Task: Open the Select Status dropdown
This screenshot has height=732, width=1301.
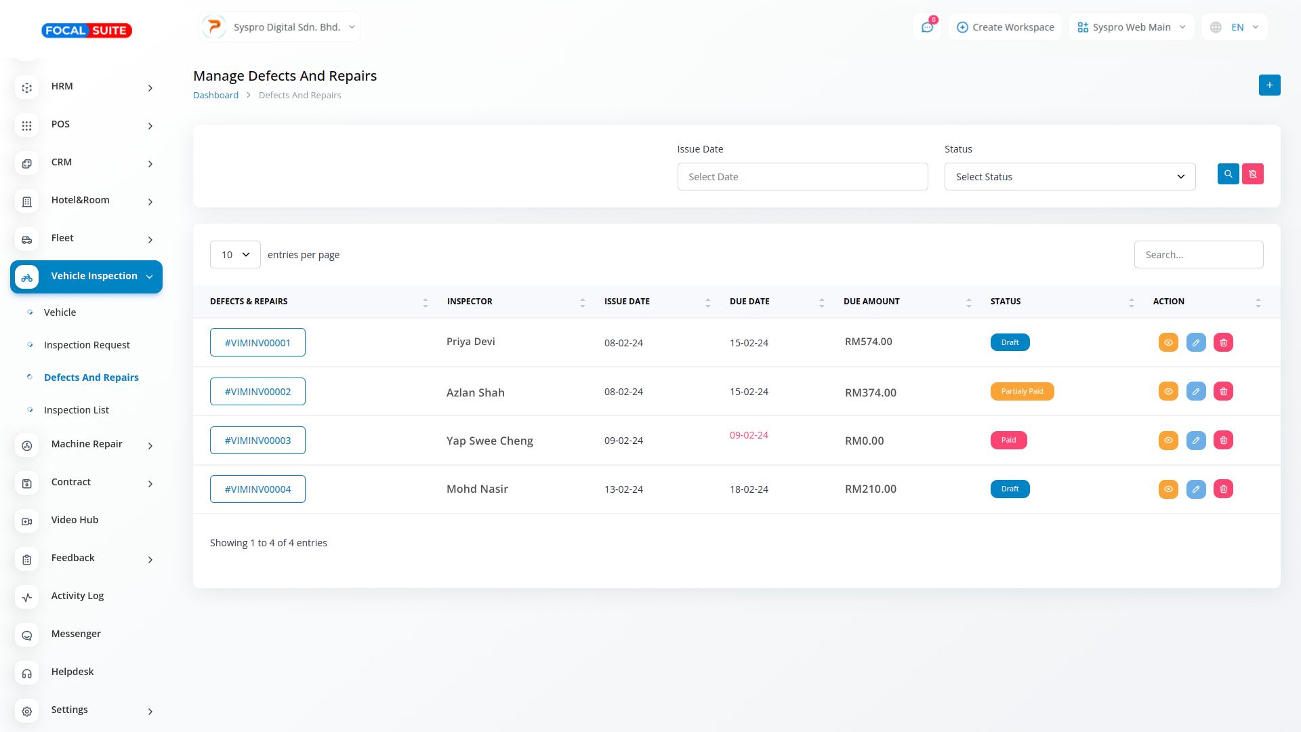Action: pyautogui.click(x=1069, y=177)
